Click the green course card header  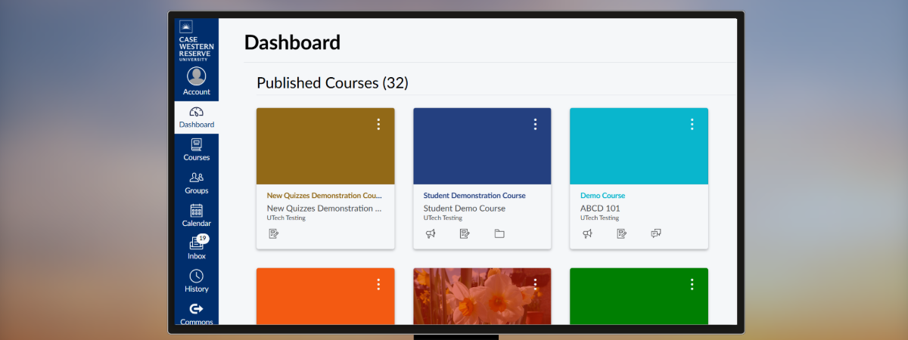[x=639, y=296]
